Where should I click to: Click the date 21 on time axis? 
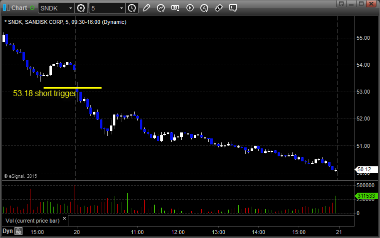click(x=339, y=232)
